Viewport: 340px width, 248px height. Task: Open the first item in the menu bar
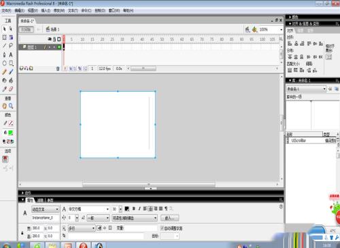(6, 10)
